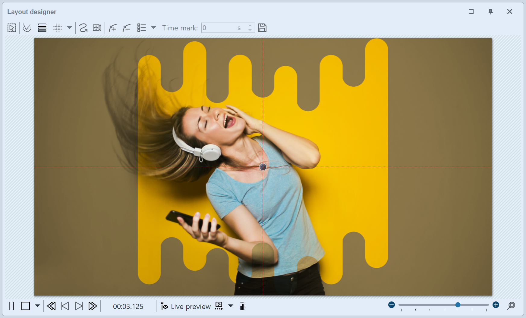Add a keyframe with the add-key icon
This screenshot has width=526, height=318.
112,27
